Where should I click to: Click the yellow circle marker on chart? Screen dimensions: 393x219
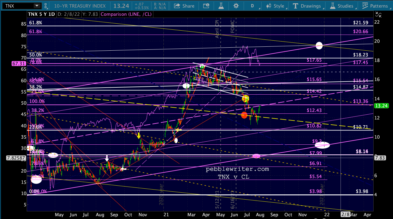pyautogui.click(x=246, y=98)
